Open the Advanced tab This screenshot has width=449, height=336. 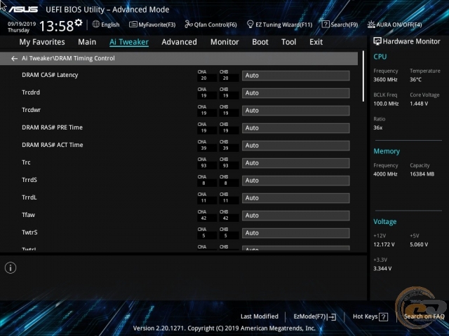tap(180, 42)
